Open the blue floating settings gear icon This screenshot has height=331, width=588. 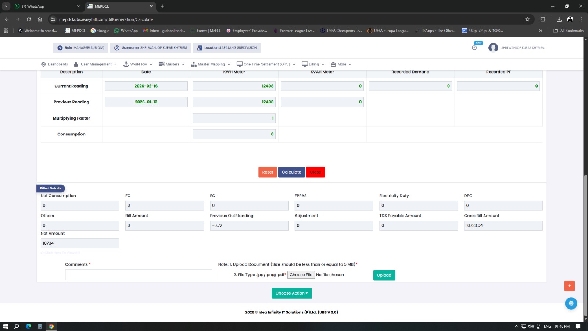coord(571,303)
